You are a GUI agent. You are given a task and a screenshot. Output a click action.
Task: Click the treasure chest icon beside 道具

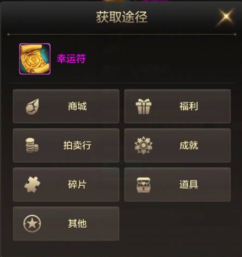(144, 185)
